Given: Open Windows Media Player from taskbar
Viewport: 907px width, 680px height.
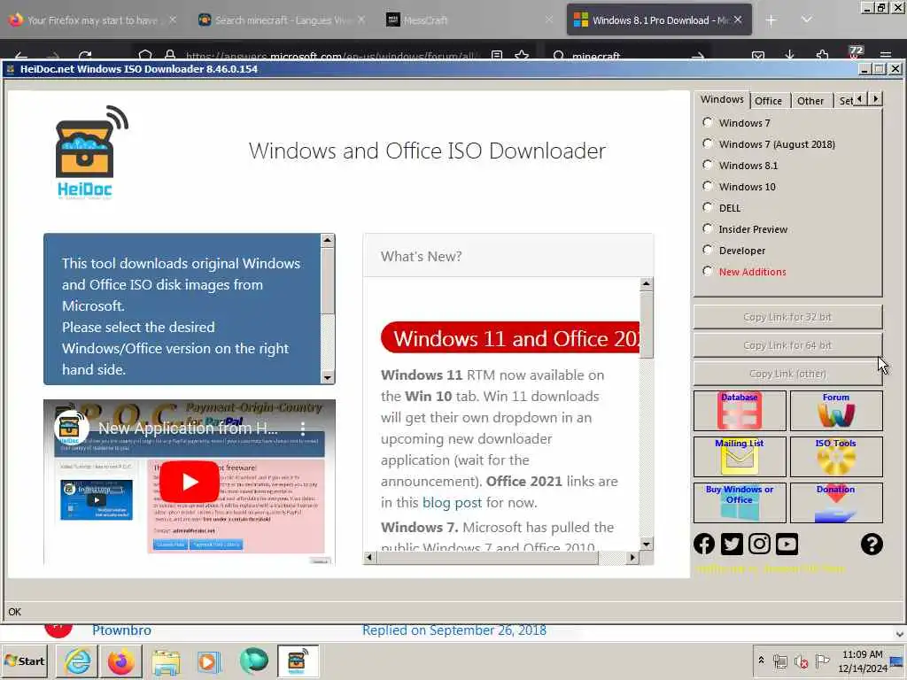Looking at the screenshot, I should (209, 662).
